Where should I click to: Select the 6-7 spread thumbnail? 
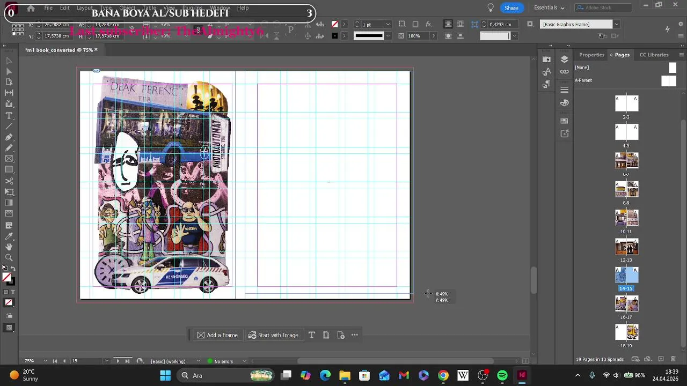626,161
